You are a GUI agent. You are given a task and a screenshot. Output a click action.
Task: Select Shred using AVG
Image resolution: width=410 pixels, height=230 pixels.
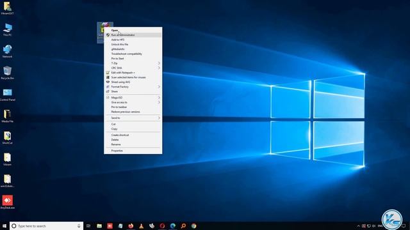point(133,82)
